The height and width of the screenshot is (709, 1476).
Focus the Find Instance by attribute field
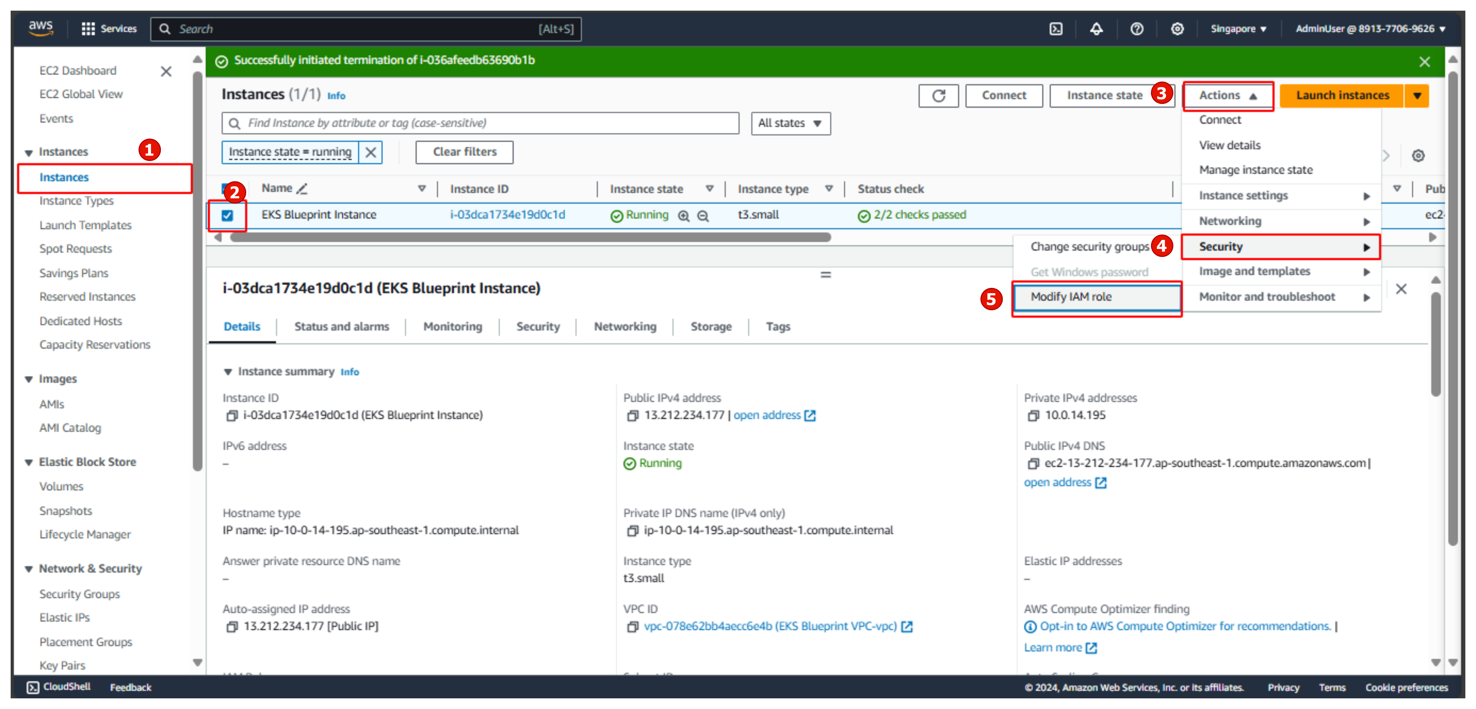(480, 123)
